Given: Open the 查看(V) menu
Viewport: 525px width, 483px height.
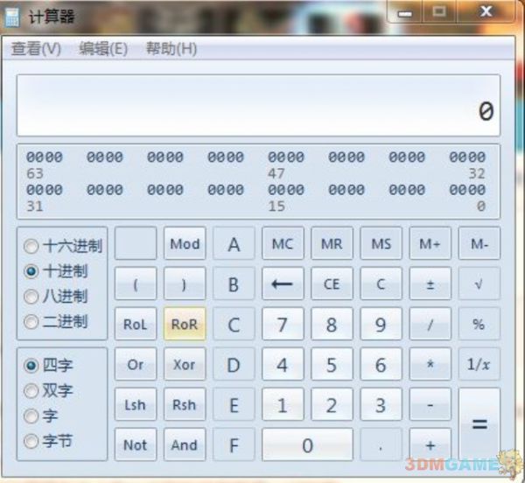Looking at the screenshot, I should 36,49.
